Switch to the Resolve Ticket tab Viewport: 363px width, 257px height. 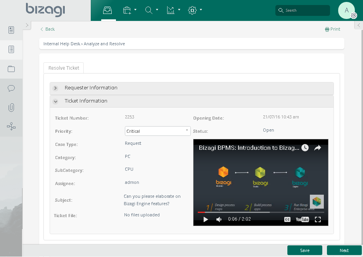tap(64, 68)
